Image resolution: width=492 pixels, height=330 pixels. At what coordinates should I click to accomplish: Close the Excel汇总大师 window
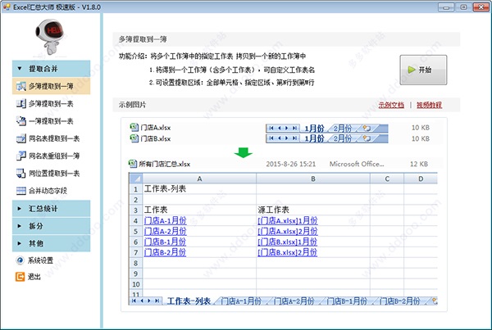pyautogui.click(x=481, y=7)
